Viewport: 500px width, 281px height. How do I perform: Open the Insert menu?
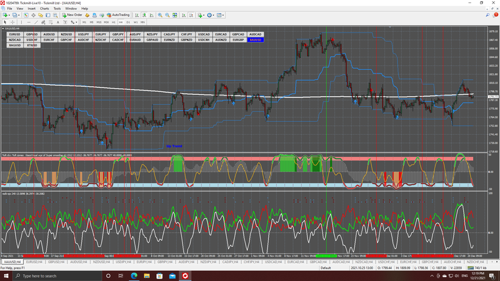[31, 9]
